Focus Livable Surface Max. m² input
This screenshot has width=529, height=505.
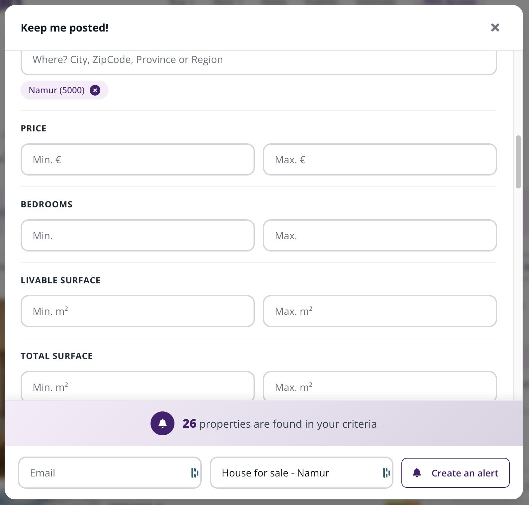coord(380,311)
